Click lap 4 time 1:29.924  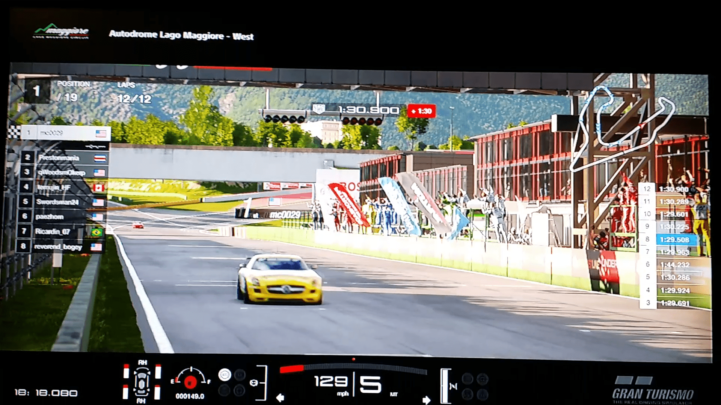coord(675,291)
